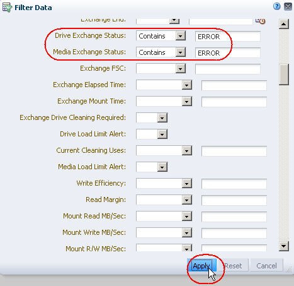Viewport: 294px width, 286px height.
Task: Click the vertical scrollbar thumb
Action: coord(284,74)
